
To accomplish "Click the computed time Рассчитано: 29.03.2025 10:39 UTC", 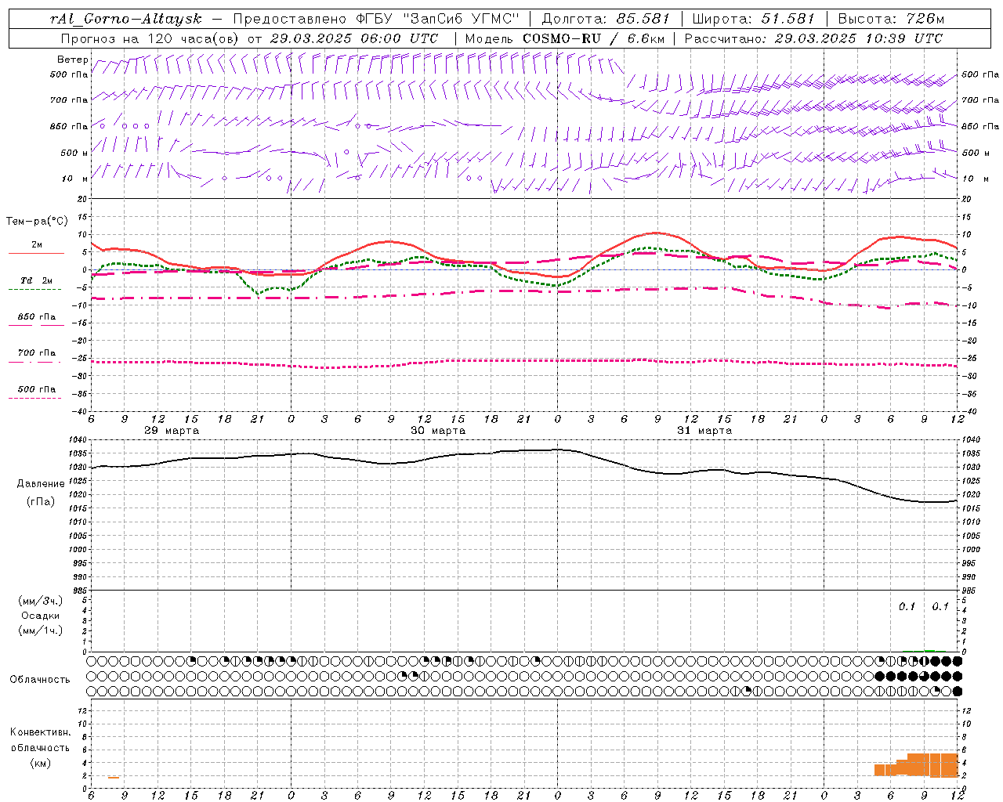I will point(813,38).
